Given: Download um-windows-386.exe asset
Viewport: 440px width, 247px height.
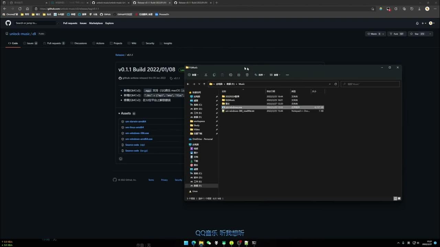Looking at the screenshot, I should tap(137, 133).
